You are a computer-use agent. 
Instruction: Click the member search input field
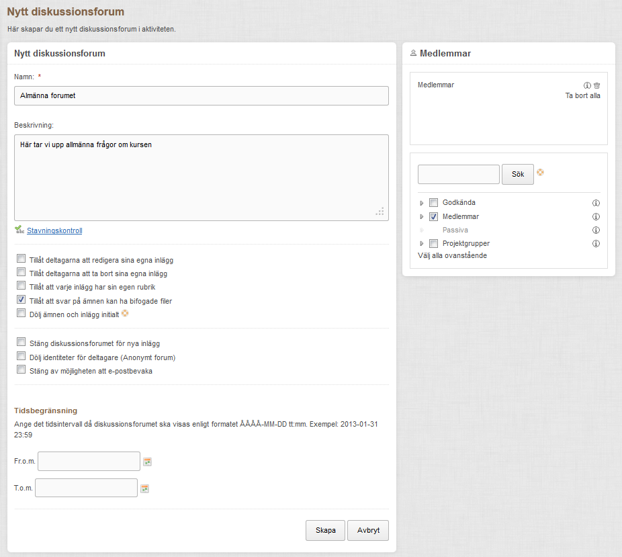tap(459, 175)
